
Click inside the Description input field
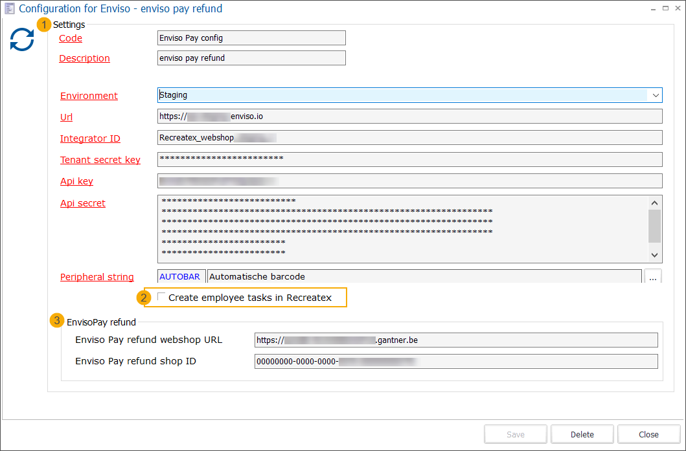click(251, 58)
